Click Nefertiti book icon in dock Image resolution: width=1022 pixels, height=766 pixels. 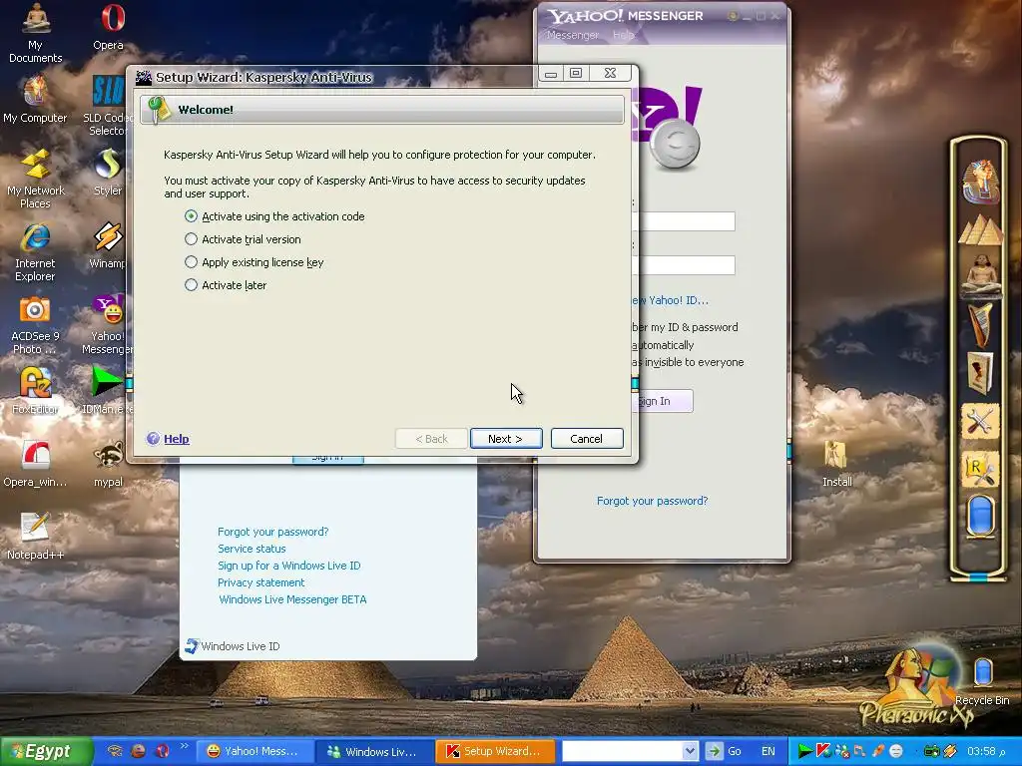click(980, 373)
